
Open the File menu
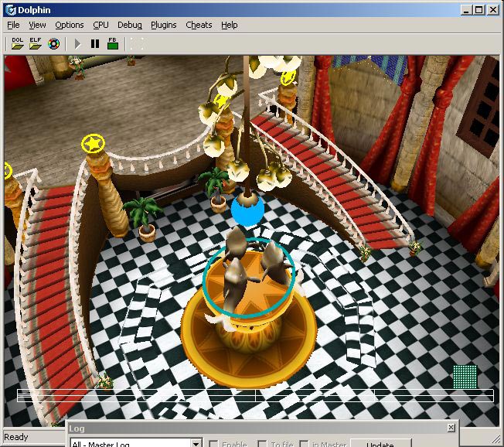pos(13,25)
